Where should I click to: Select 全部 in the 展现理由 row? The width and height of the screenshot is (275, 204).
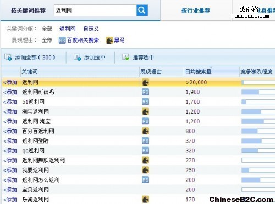pos(47,40)
